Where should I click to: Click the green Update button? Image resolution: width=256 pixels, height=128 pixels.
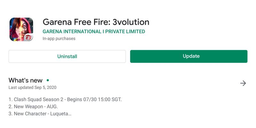189,56
